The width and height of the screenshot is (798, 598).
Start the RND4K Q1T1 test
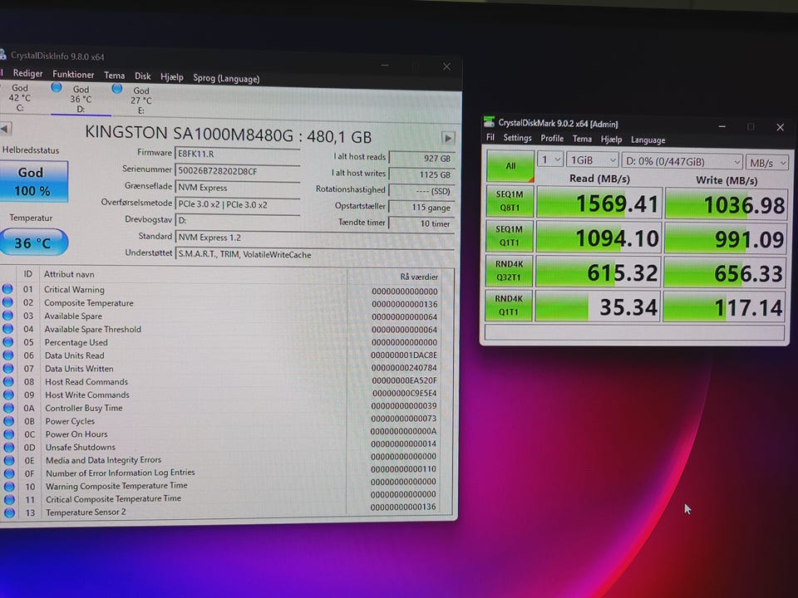[509, 305]
